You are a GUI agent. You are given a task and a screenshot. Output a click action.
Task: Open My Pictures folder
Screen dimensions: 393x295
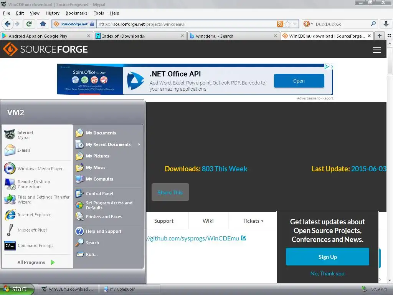tap(108, 156)
